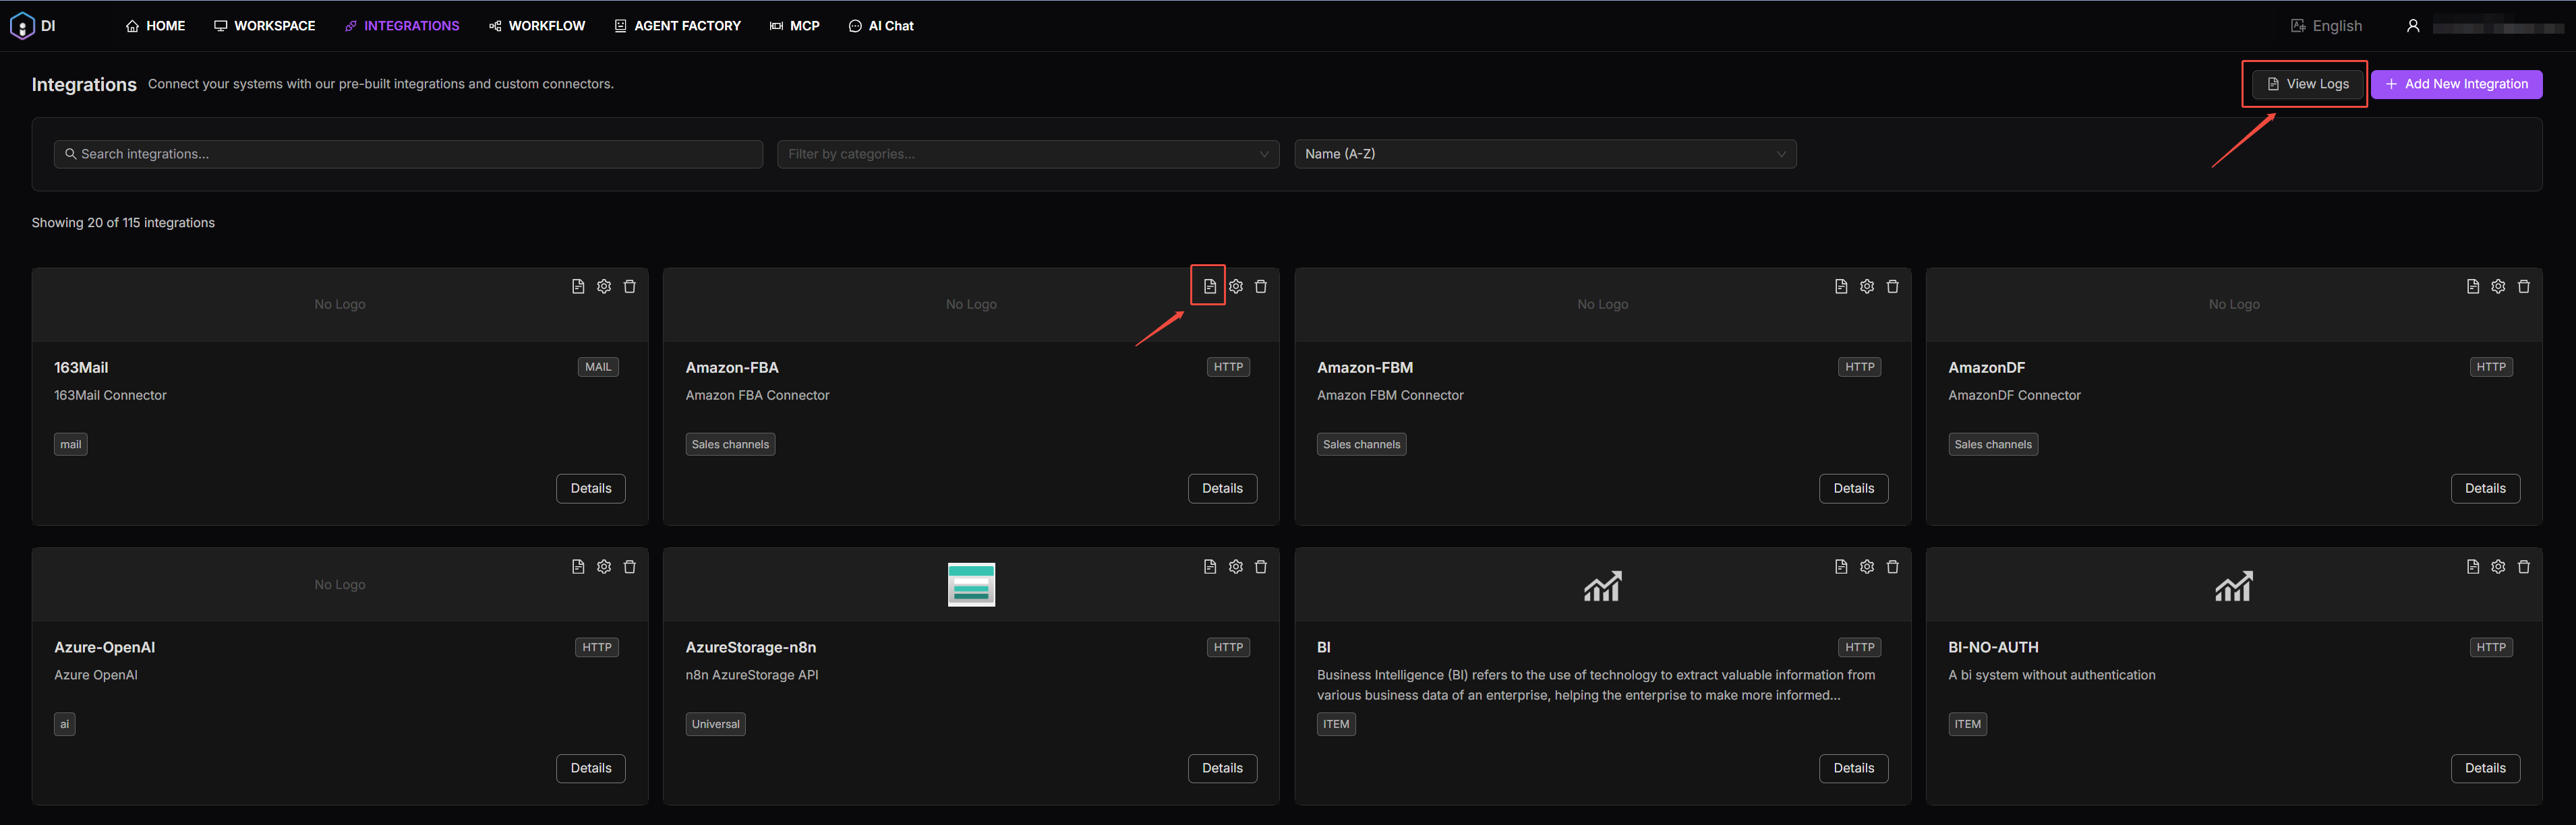Image resolution: width=2576 pixels, height=825 pixels.
Task: Delete the Amazon-FBM integration via trash icon
Action: (x=1892, y=286)
